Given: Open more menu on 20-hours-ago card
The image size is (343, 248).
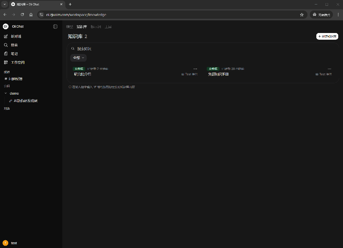Looking at the screenshot, I should [x=329, y=69].
